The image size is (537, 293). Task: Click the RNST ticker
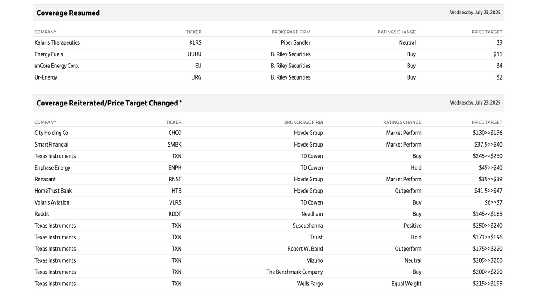tap(175, 179)
